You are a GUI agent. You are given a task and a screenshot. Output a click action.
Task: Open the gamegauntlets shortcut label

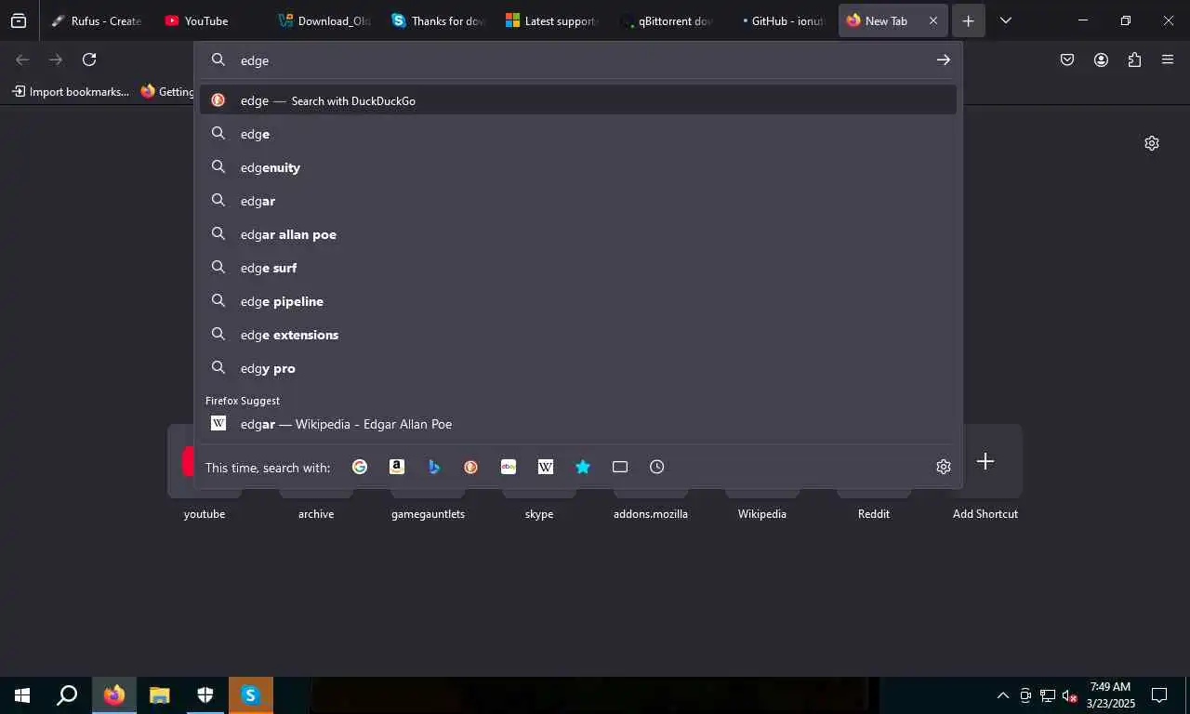(428, 513)
